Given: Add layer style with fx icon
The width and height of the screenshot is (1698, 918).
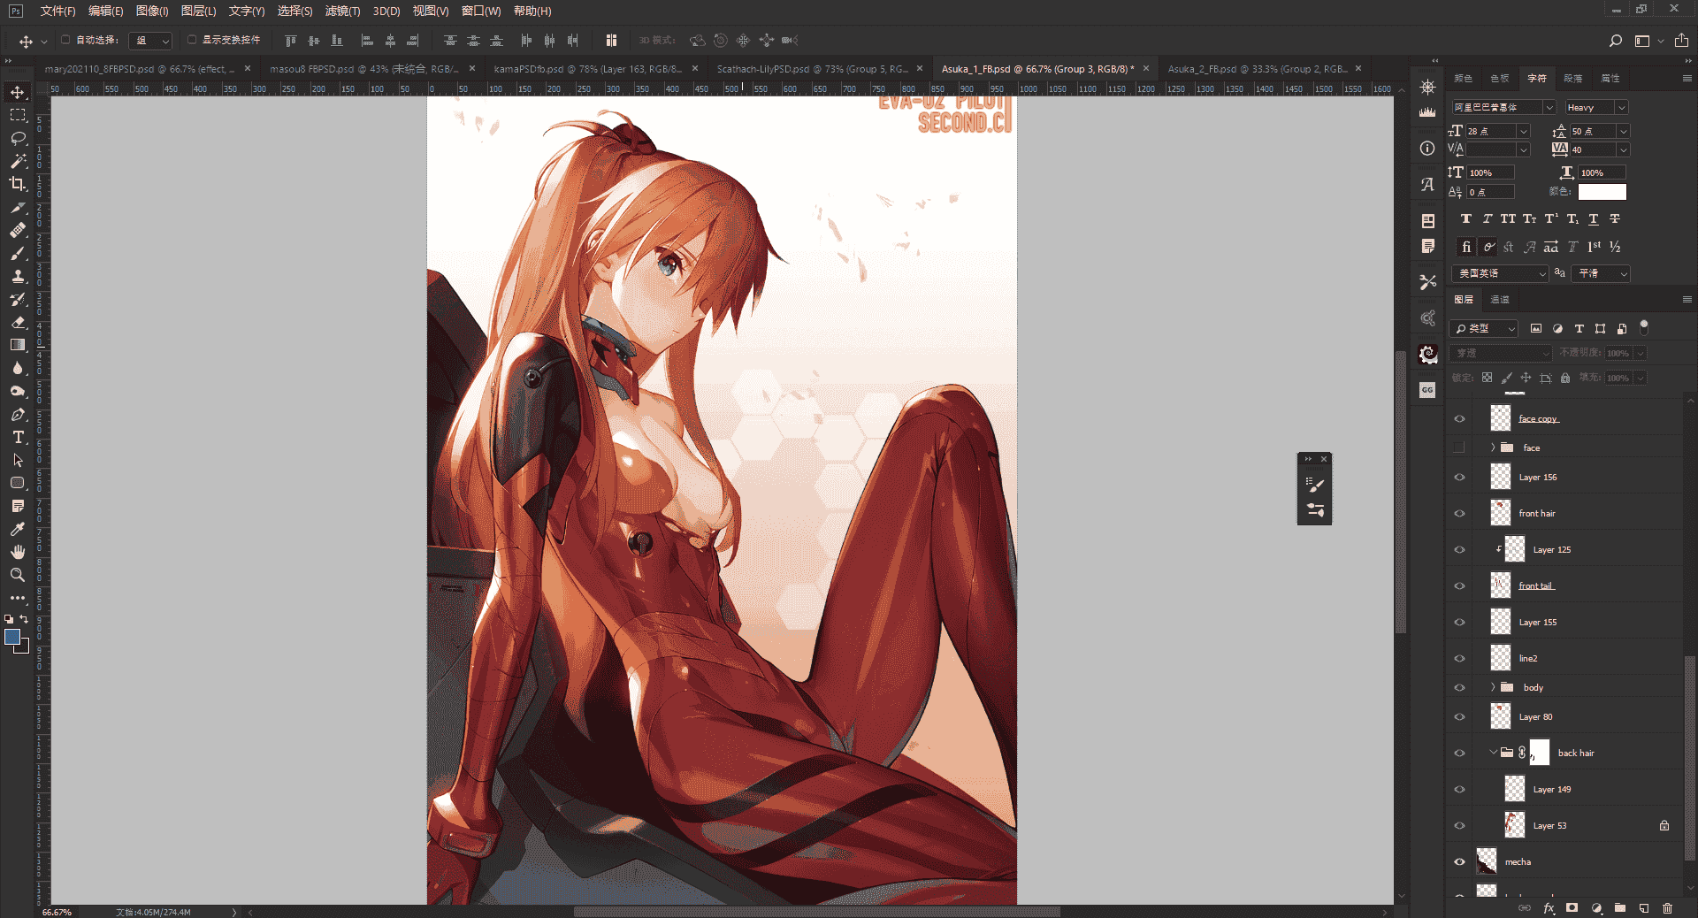Looking at the screenshot, I should pos(1549,908).
